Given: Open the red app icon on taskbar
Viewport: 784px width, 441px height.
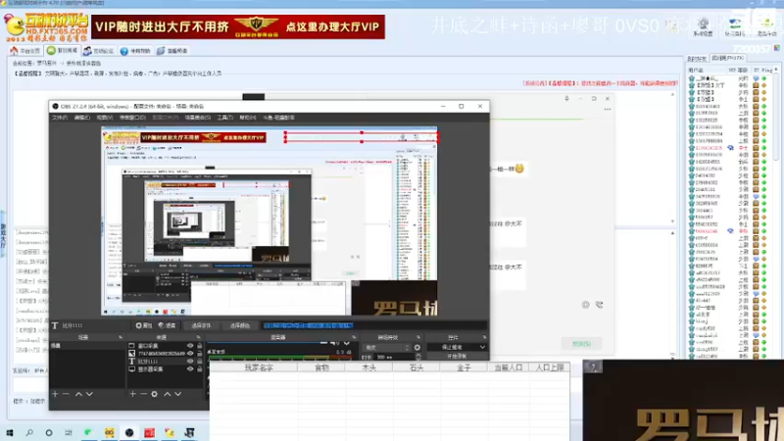Looking at the screenshot, I should [x=149, y=432].
